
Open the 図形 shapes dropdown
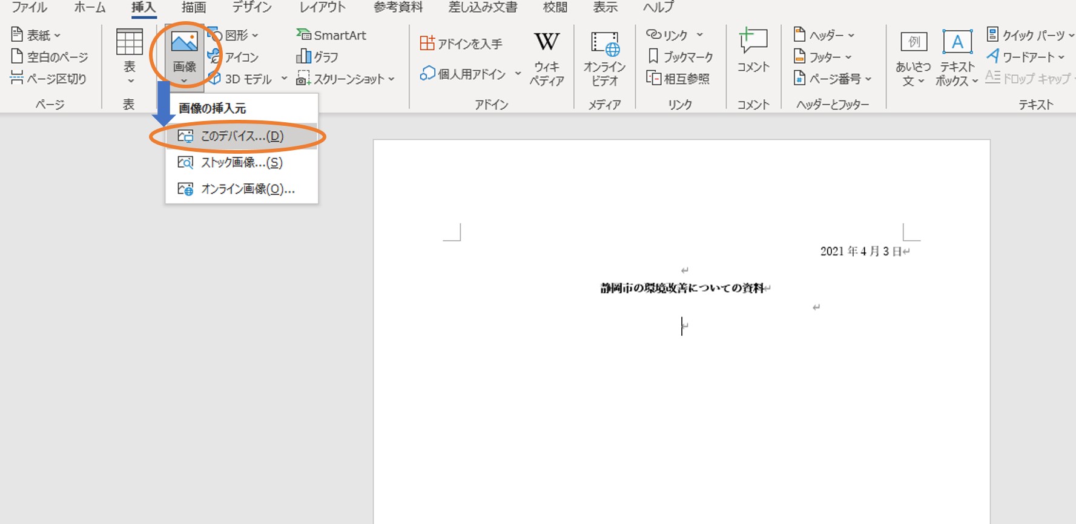[x=234, y=35]
